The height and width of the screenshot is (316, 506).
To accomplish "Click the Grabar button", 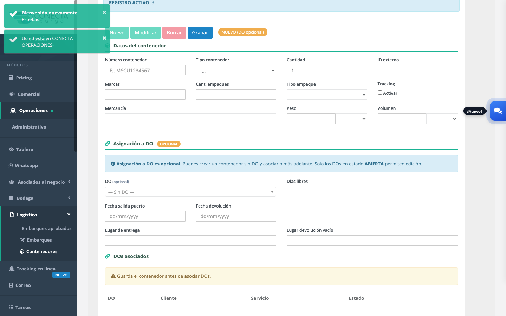I will pyautogui.click(x=200, y=33).
